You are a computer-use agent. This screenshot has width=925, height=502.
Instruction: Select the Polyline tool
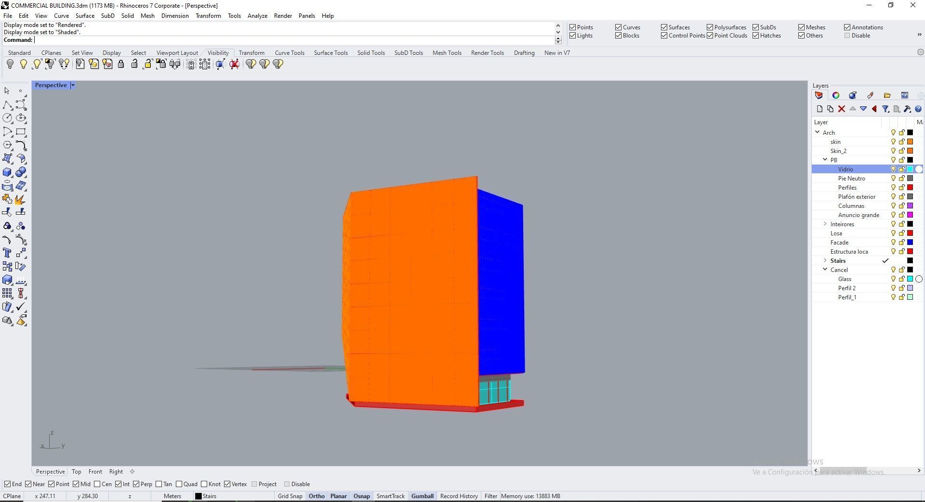pyautogui.click(x=7, y=105)
